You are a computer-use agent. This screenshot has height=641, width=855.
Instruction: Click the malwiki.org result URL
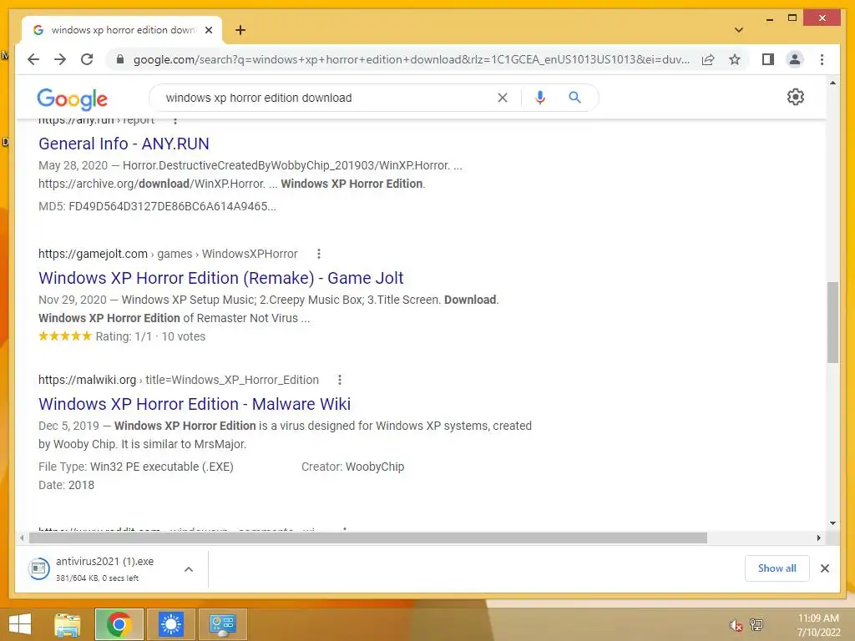tap(179, 380)
